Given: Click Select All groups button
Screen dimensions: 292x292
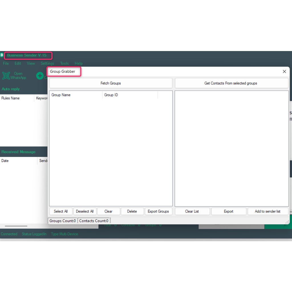Looking at the screenshot, I should [61, 211].
